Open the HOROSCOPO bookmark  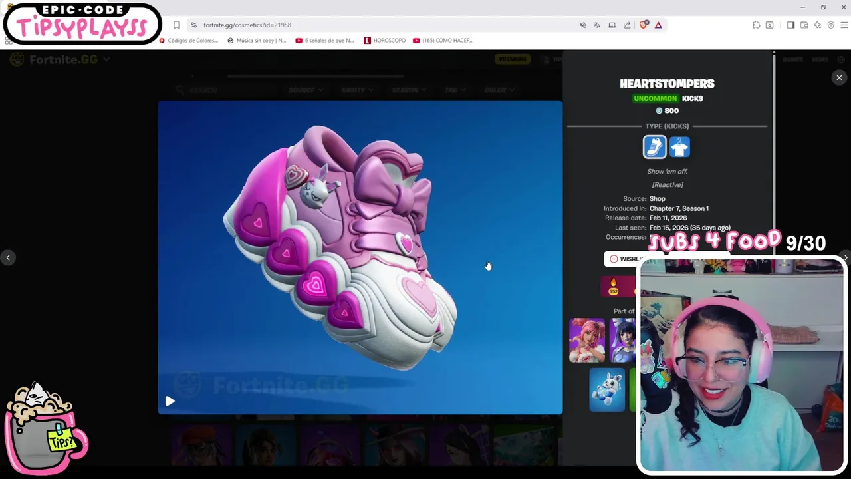pyautogui.click(x=385, y=41)
